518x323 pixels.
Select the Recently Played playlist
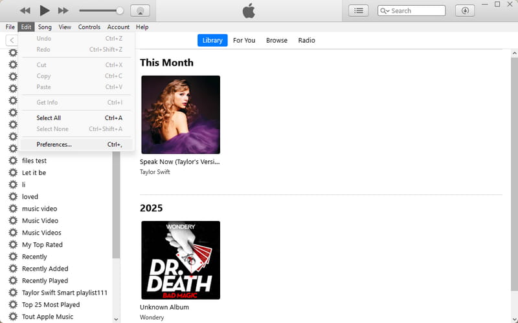point(45,281)
